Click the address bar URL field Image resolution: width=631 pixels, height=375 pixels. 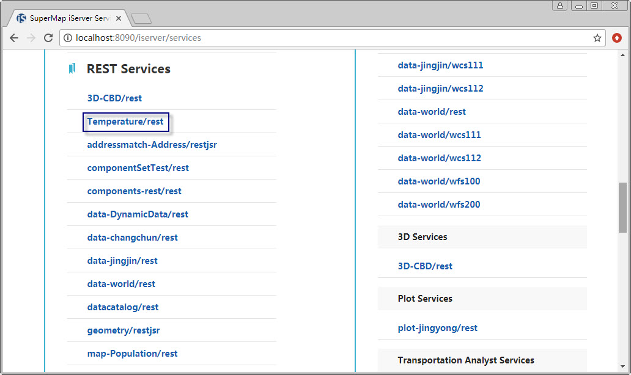point(330,38)
